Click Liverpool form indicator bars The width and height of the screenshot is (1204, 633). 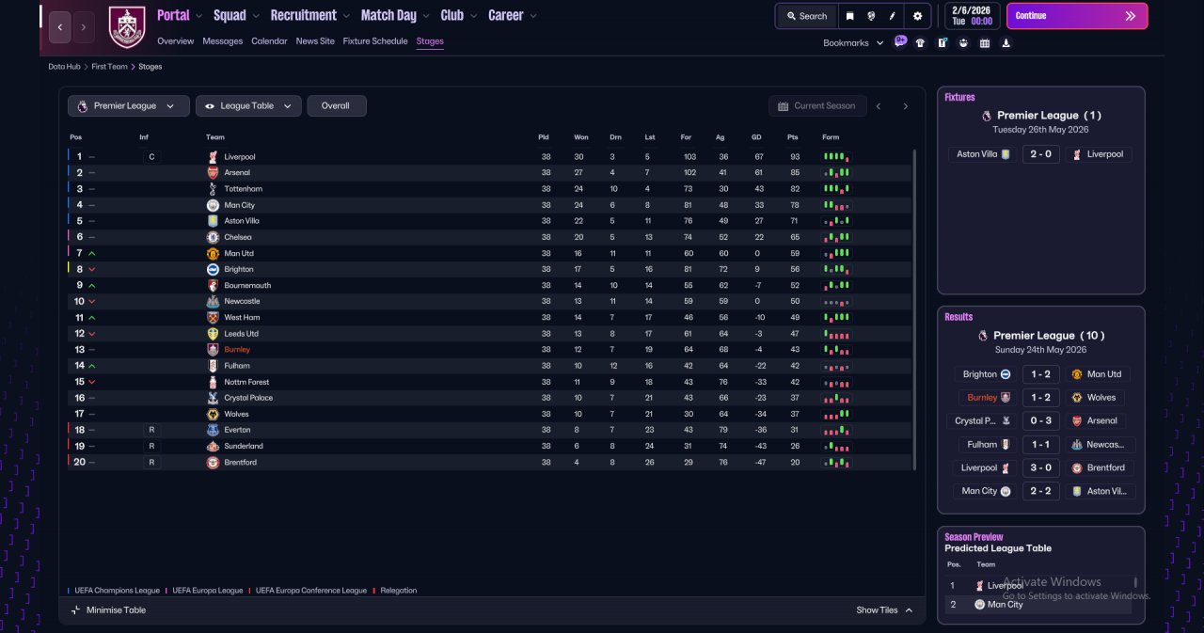(836, 157)
